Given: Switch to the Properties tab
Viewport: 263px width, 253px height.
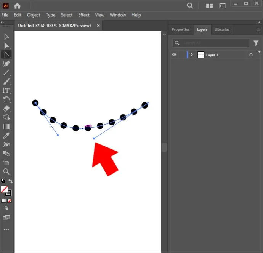Looking at the screenshot, I should coord(180,30).
